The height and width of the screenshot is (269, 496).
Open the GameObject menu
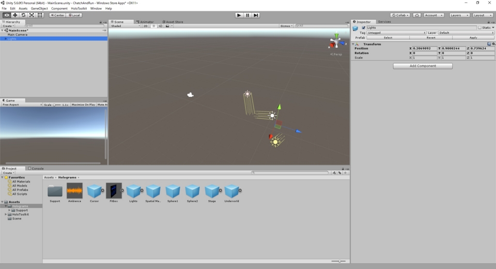39,9
